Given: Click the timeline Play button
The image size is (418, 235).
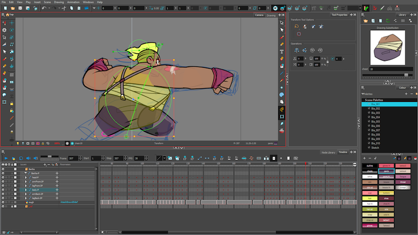Looking at the screenshot, I should (x=6, y=158).
